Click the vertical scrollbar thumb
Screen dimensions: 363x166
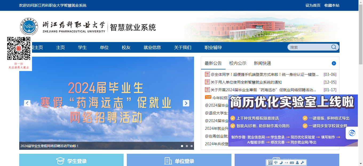[361, 35]
